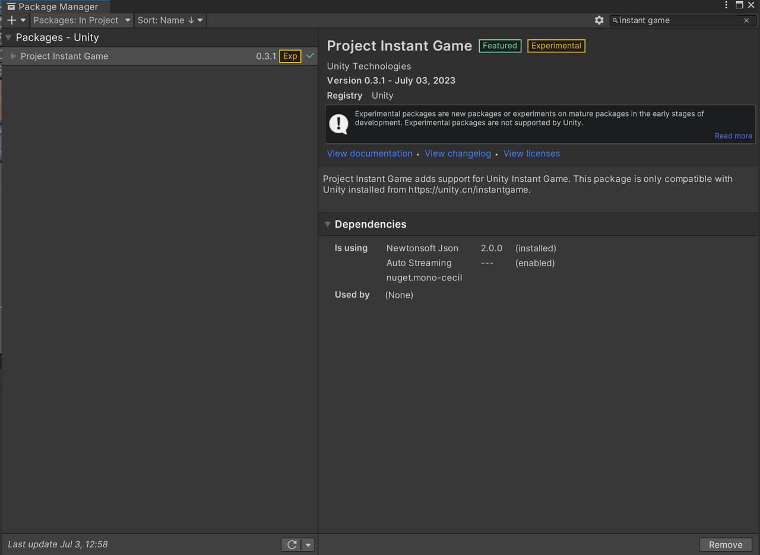Viewport: 760px width, 555px height.
Task: Click the Registry Unity value
Action: [382, 96]
